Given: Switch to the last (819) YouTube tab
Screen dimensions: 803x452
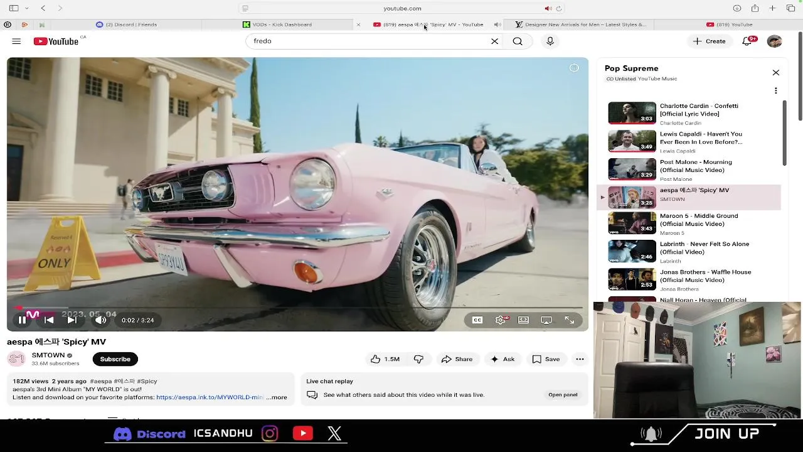Looking at the screenshot, I should (x=729, y=24).
